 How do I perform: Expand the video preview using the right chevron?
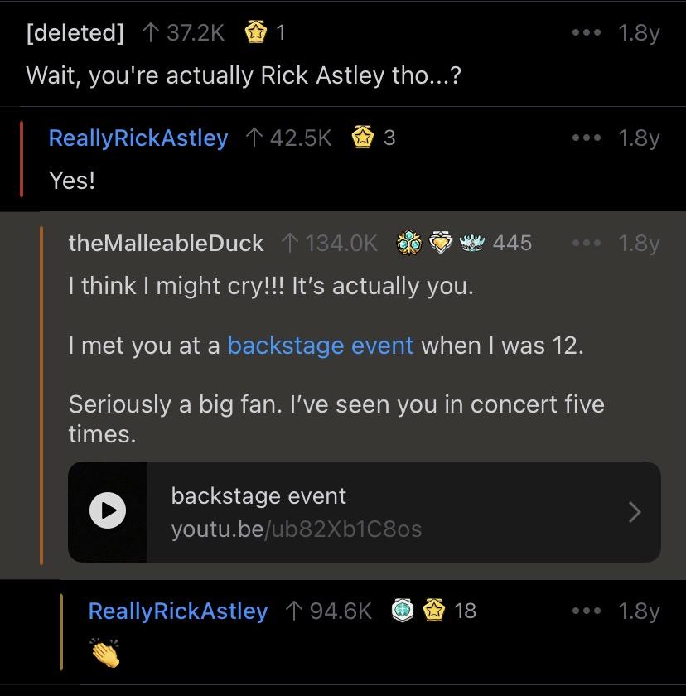[635, 512]
